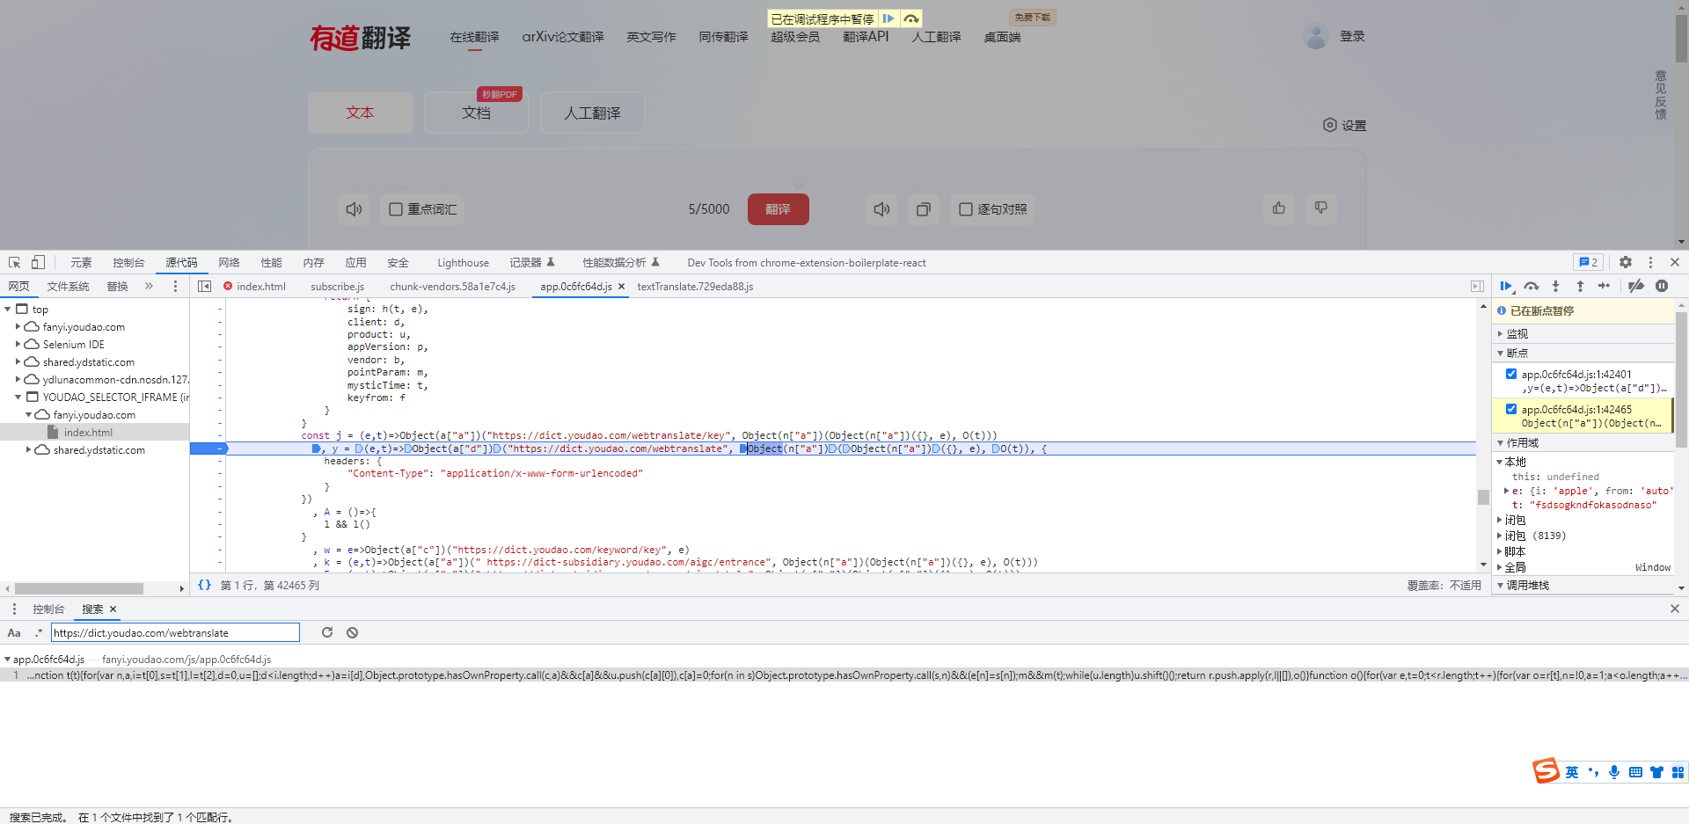Viewport: 1689px width, 824px height.
Task: Open the Sogou input method logo
Action: click(1546, 771)
